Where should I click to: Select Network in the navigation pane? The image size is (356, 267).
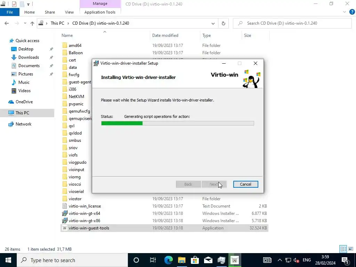tap(23, 124)
